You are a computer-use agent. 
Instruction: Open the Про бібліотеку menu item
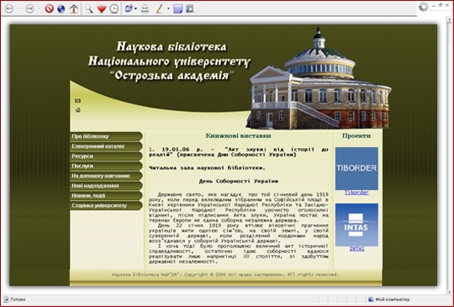(x=106, y=136)
